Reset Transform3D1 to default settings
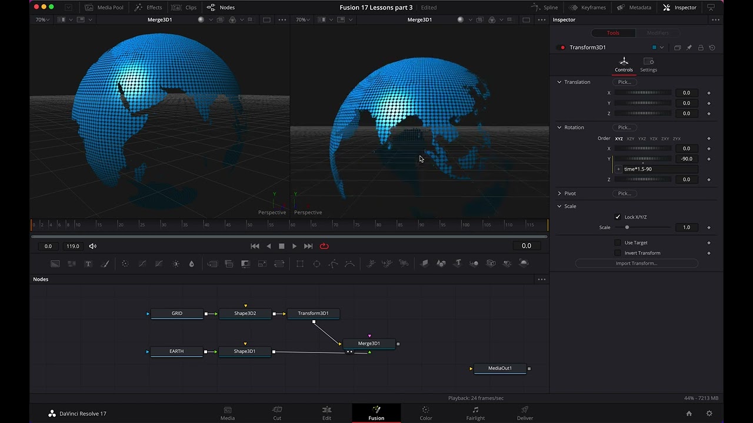Screen dimensions: 753x423 (x=712, y=48)
